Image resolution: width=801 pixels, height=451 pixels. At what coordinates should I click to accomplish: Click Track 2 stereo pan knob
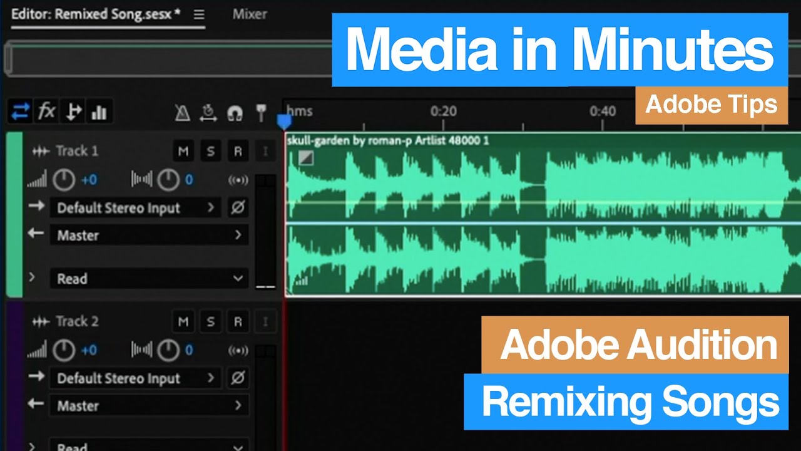(168, 351)
